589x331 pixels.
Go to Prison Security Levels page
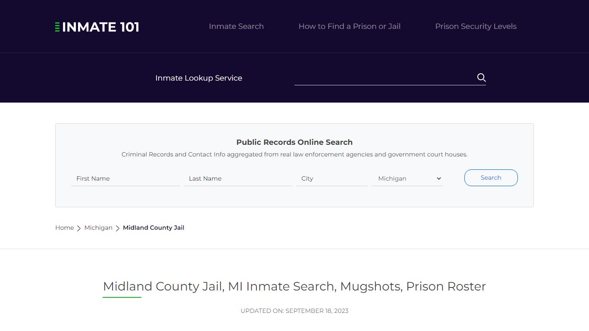(476, 26)
